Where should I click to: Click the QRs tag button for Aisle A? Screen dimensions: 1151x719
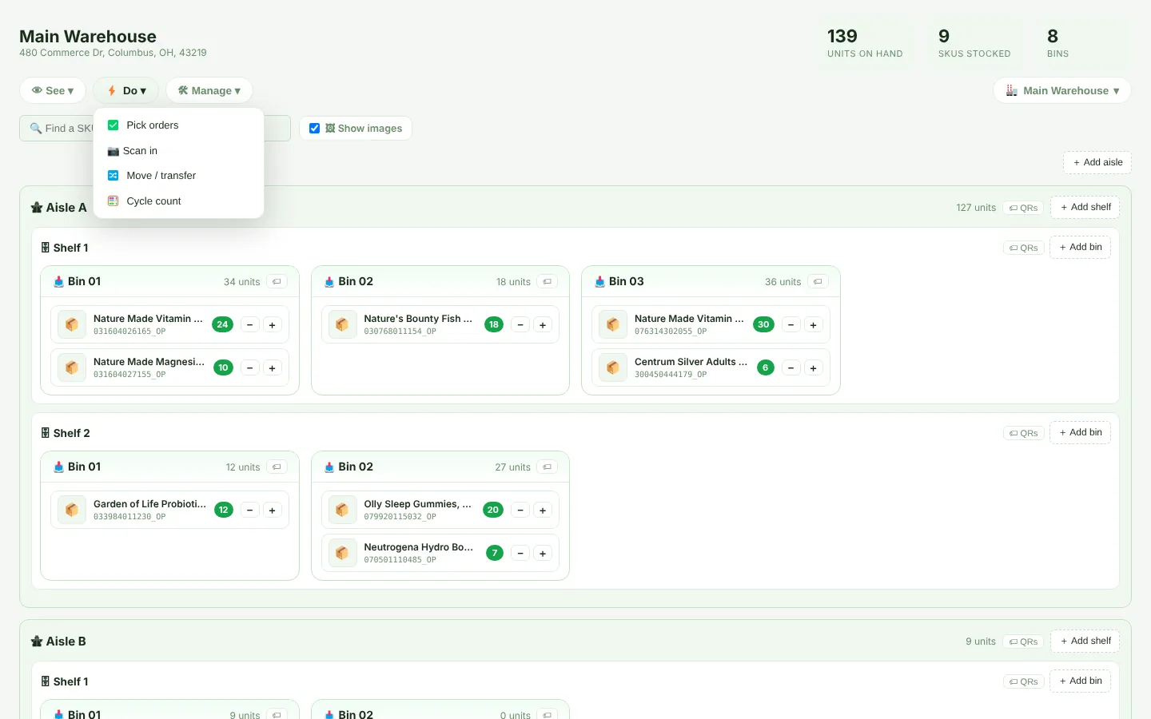1023,208
